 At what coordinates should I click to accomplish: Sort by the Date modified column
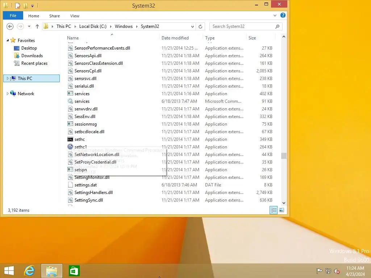[175, 38]
